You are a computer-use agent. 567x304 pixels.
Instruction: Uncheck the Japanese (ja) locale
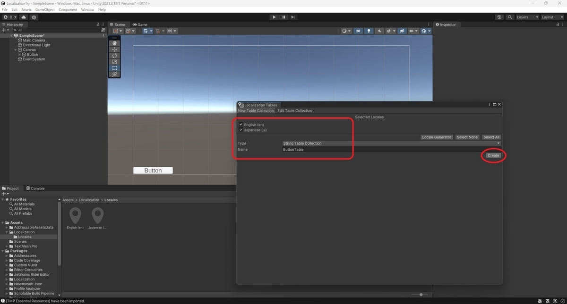[241, 130]
